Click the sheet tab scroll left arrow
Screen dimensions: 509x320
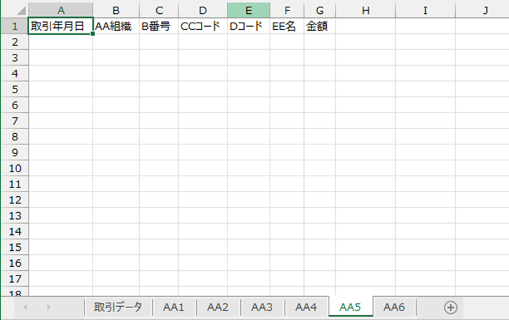pos(26,307)
